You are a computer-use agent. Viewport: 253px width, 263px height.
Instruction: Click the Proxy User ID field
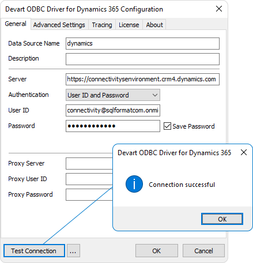(x=89, y=179)
